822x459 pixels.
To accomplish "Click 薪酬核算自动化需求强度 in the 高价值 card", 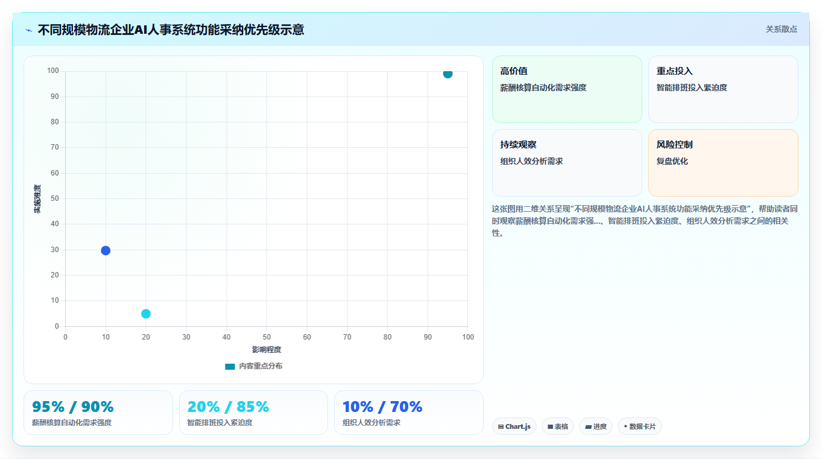I will 543,87.
